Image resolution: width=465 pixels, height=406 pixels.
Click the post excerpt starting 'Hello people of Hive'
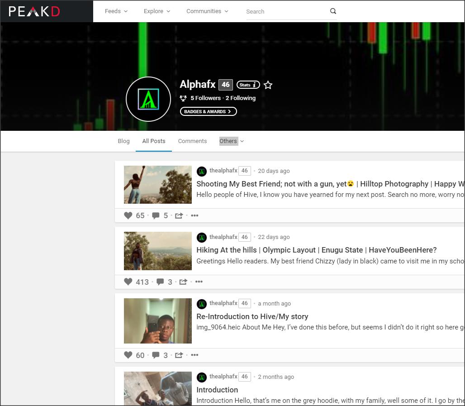[330, 195]
